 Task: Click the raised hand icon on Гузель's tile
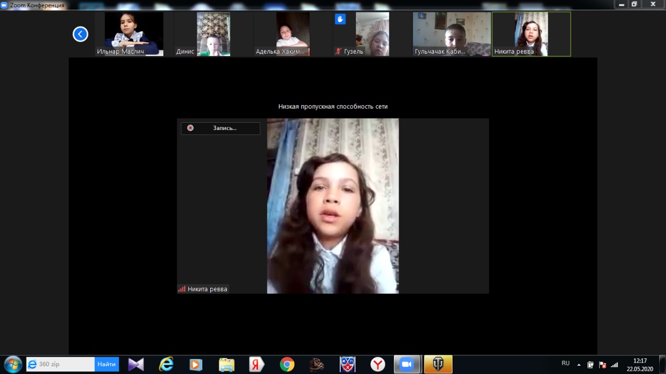point(340,19)
